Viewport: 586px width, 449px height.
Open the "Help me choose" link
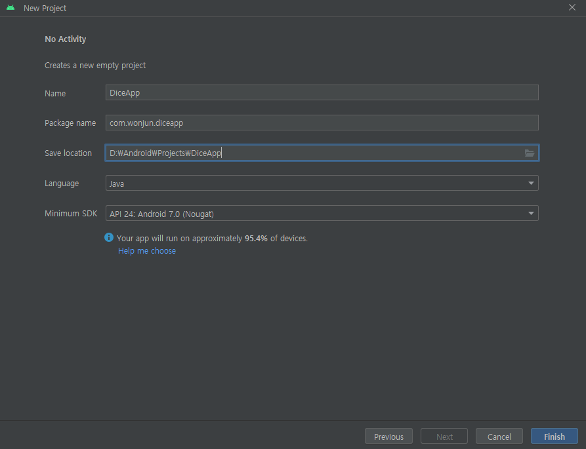tap(147, 251)
